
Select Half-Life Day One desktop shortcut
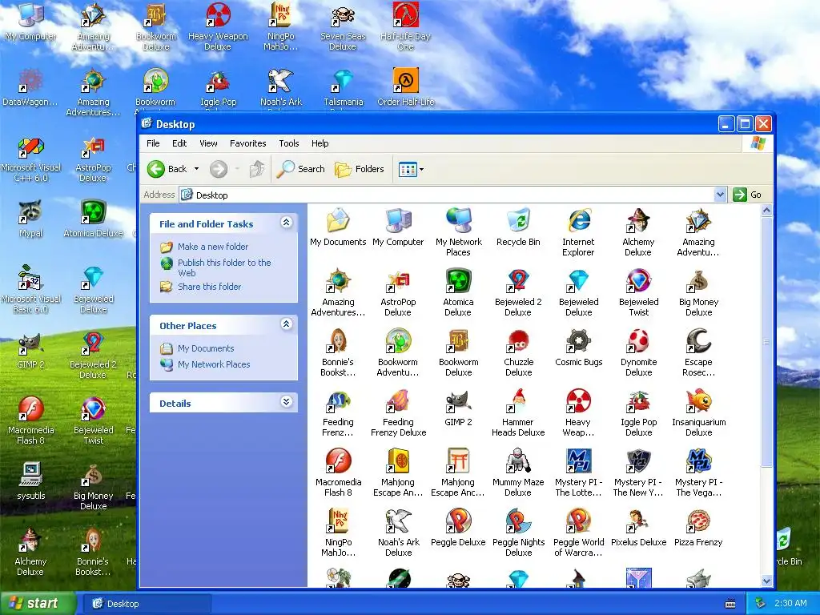click(405, 16)
